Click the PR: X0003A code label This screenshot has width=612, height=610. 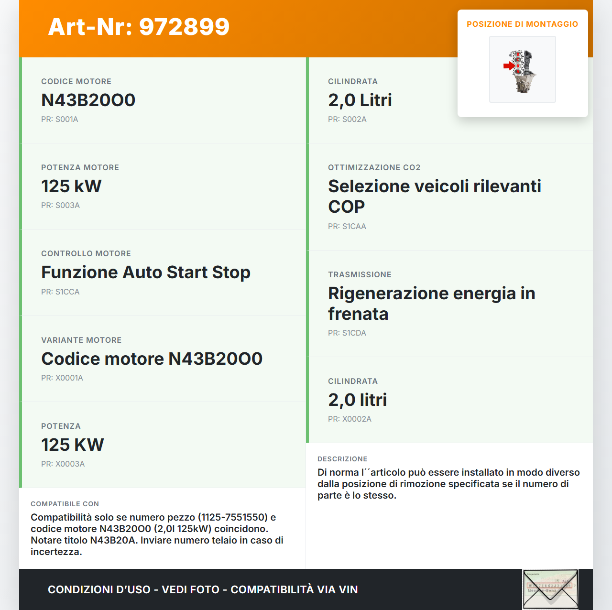point(63,464)
